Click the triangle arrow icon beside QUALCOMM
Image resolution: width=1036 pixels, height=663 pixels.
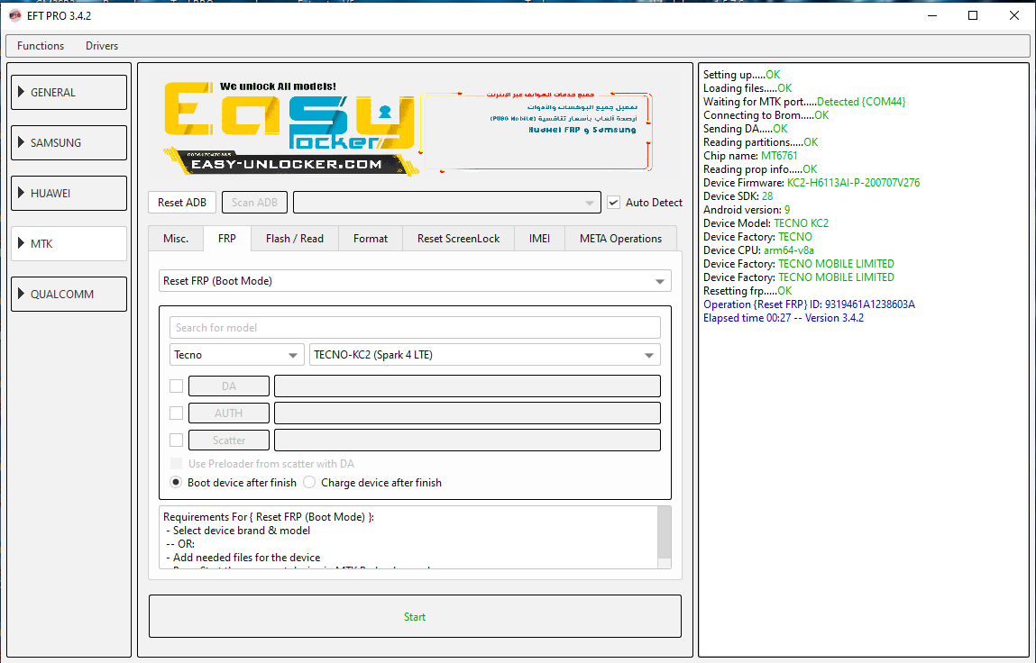coord(21,294)
